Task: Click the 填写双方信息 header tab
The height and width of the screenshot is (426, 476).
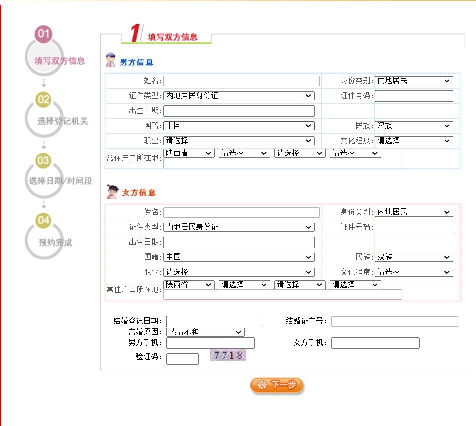Action: 172,37
